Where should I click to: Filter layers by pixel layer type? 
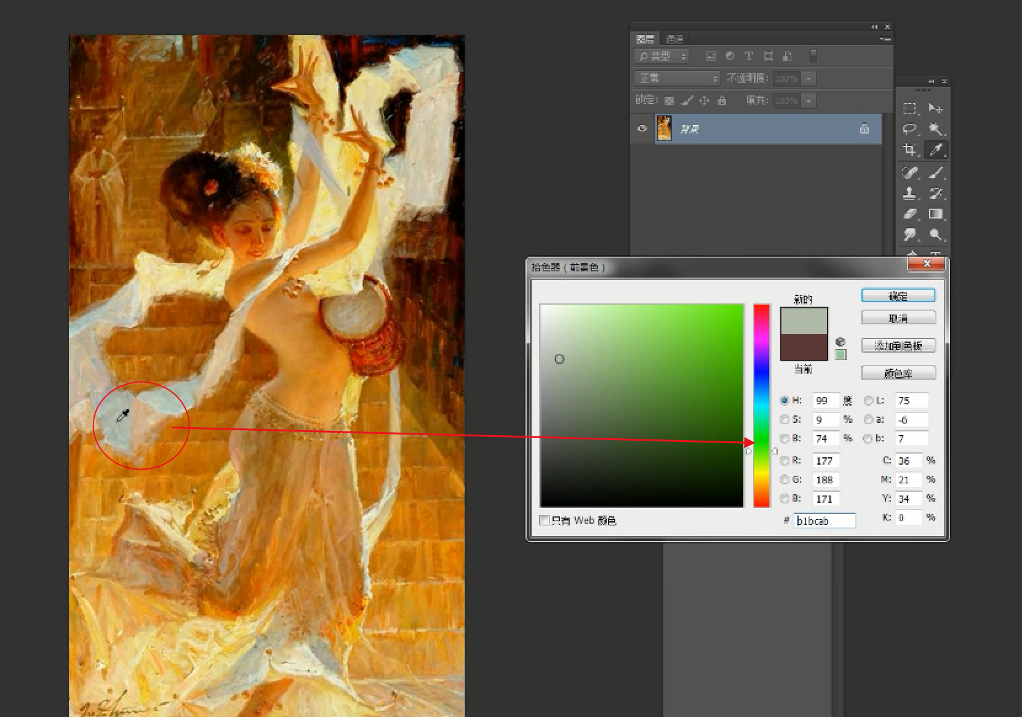[x=711, y=56]
